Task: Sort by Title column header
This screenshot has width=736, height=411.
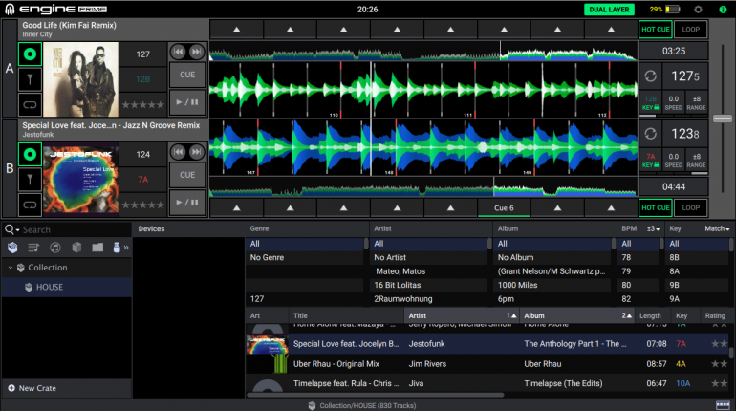Action: point(346,315)
